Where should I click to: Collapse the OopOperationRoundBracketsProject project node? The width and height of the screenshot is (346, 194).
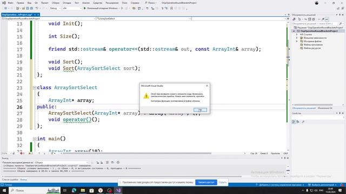point(294,31)
